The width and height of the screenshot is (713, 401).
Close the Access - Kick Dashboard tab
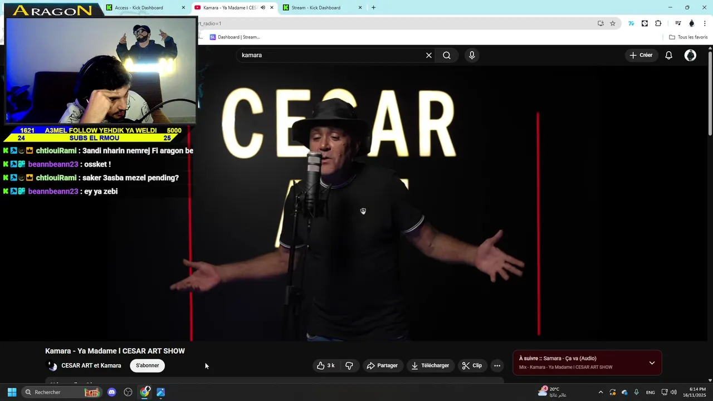(x=183, y=8)
